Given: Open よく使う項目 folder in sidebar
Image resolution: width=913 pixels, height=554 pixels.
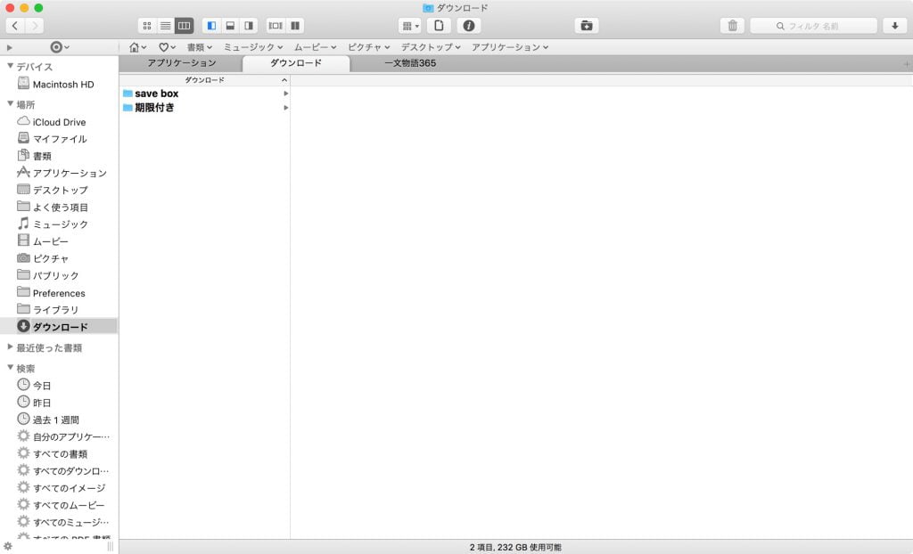Looking at the screenshot, I should 59,208.
